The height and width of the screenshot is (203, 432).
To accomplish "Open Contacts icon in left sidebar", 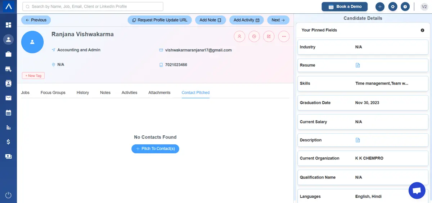I will click(x=8, y=84).
